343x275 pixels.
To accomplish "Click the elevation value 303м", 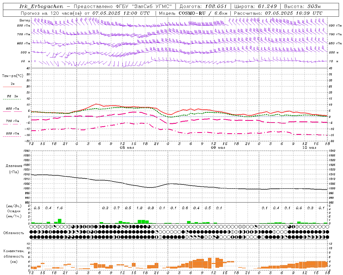I will (314, 6).
